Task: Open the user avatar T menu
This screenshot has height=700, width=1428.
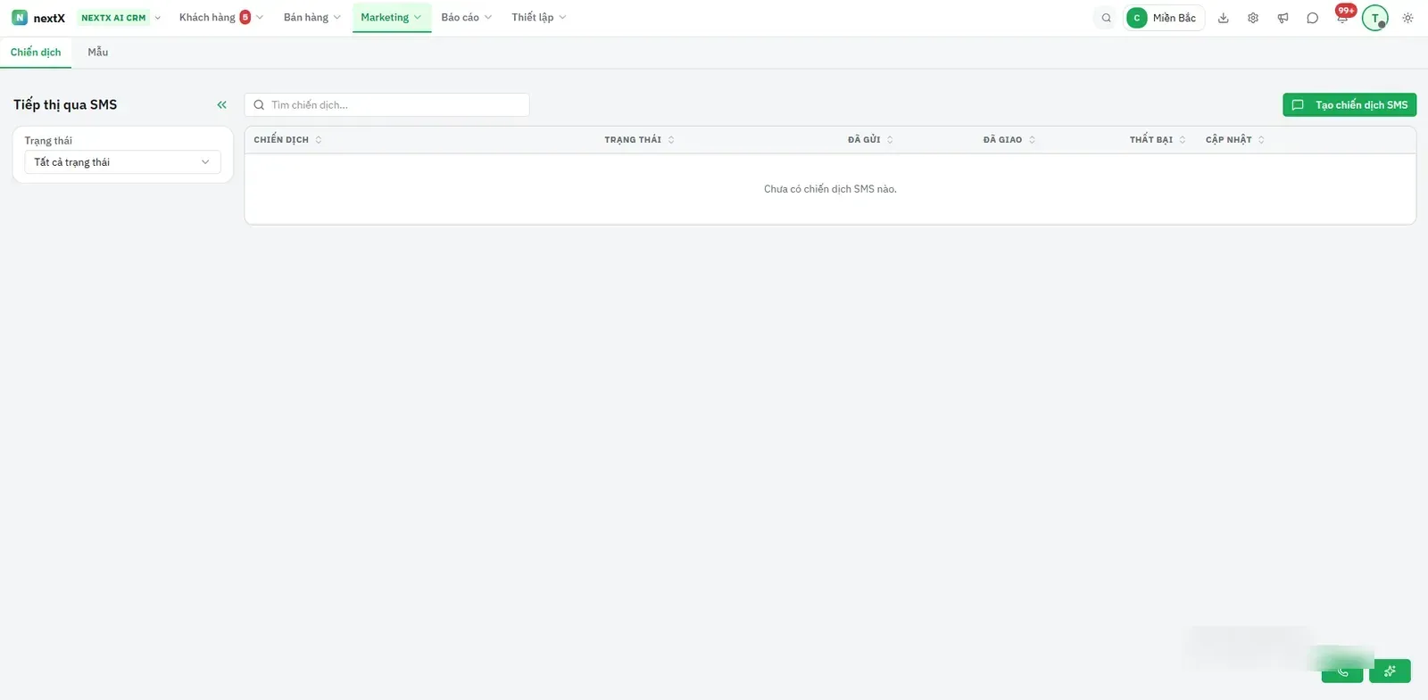Action: pos(1374,18)
